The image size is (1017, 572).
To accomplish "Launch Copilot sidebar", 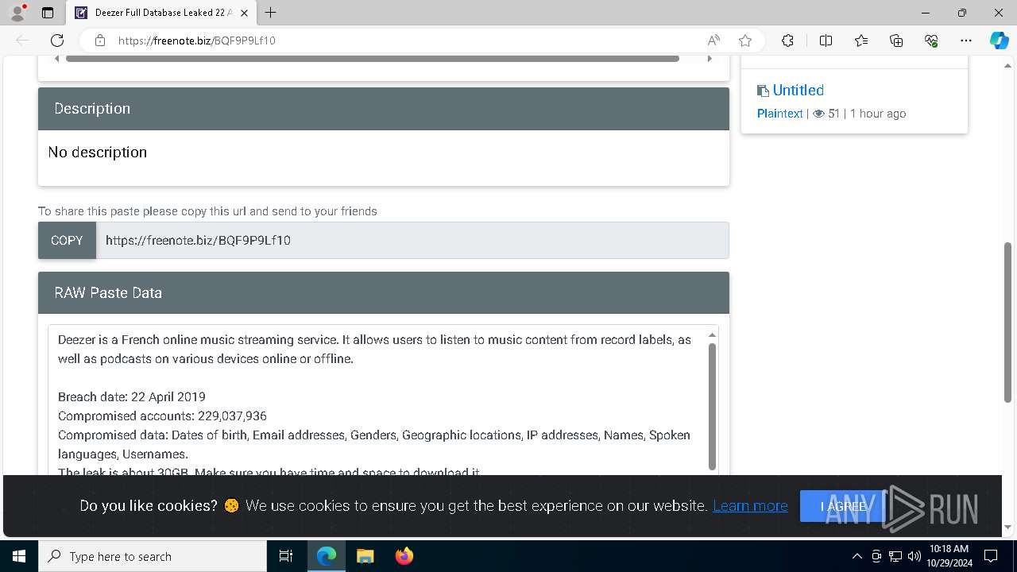I will coord(999,41).
